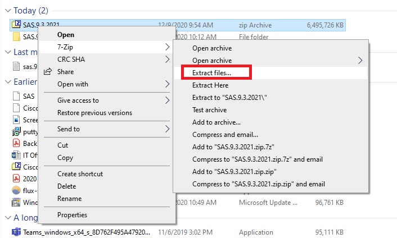Expand the second Open archive submenu arrow
The height and width of the screenshot is (238, 397).
click(360, 61)
